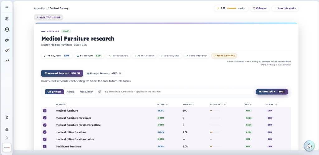Click the Acquisition breadcrumb link
The height and width of the screenshot is (155, 319).
(x=40, y=8)
